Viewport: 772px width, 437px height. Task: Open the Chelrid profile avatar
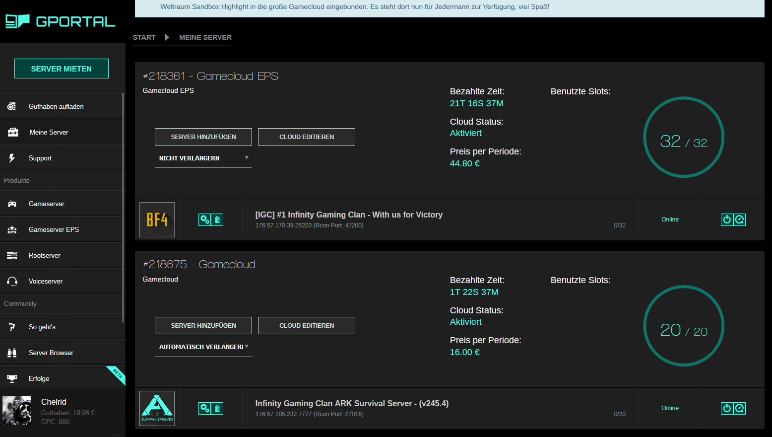pos(17,411)
